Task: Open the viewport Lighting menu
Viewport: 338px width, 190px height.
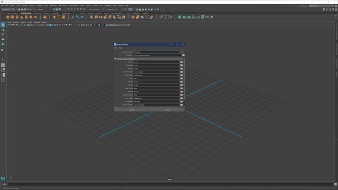Action: point(23,22)
